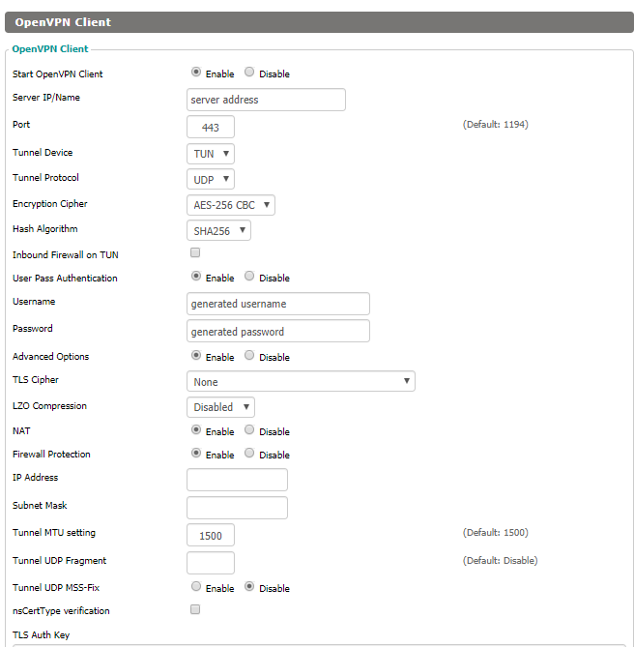Image resolution: width=634 pixels, height=647 pixels.
Task: Select Enable for User Pass Authentication
Action: (196, 276)
